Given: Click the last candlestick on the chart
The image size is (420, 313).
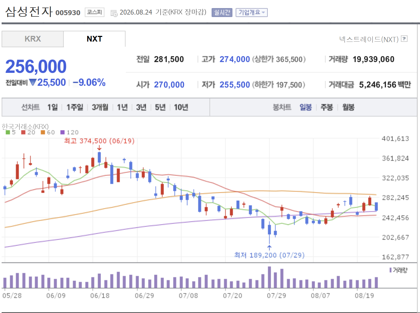Looking at the screenshot, I should [x=376, y=206].
